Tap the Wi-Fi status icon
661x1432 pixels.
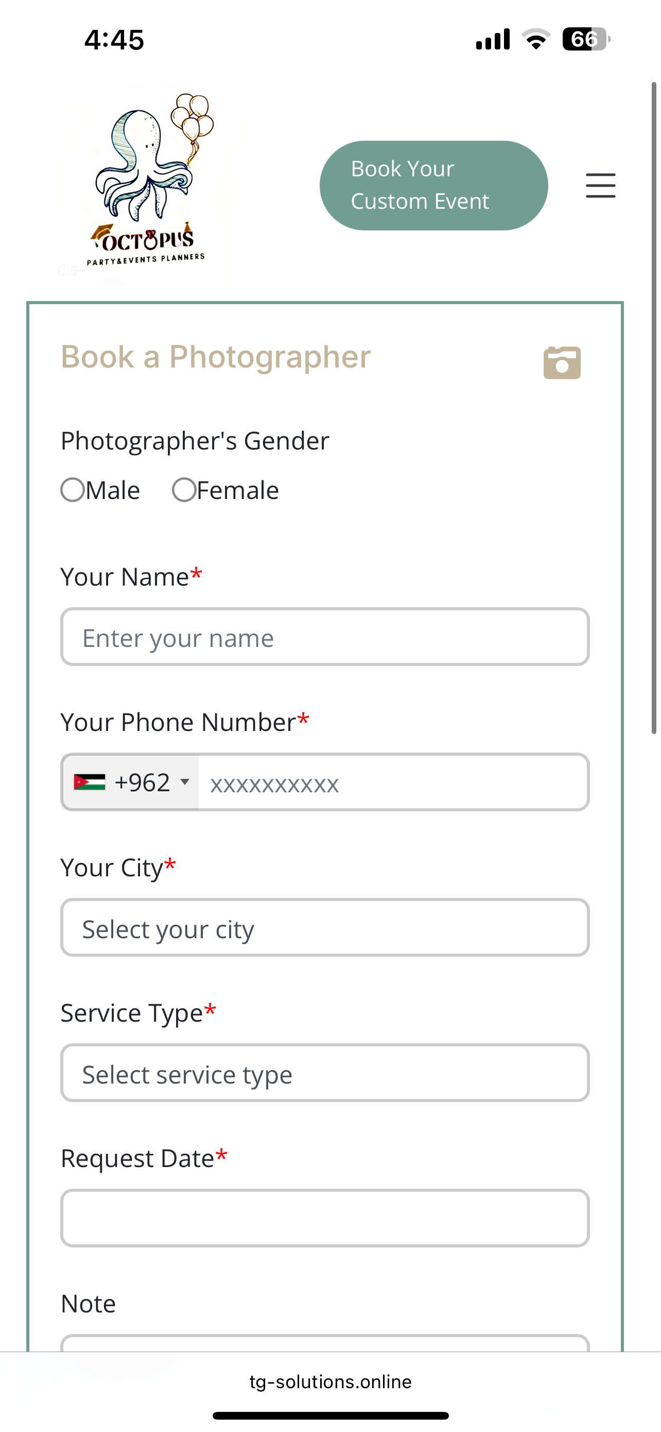click(535, 40)
